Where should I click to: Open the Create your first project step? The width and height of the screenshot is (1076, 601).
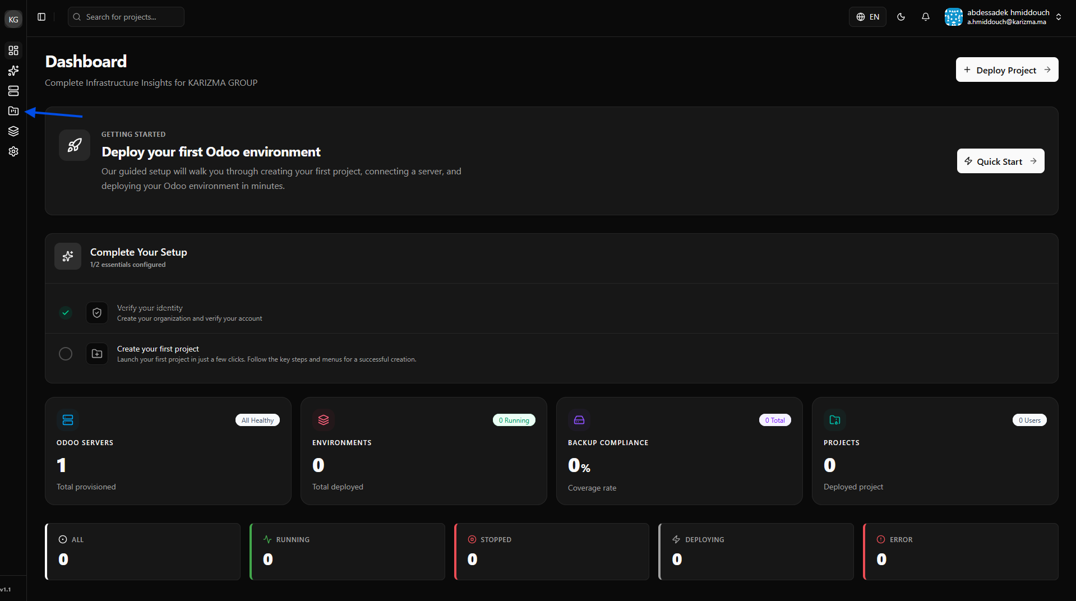click(x=552, y=354)
